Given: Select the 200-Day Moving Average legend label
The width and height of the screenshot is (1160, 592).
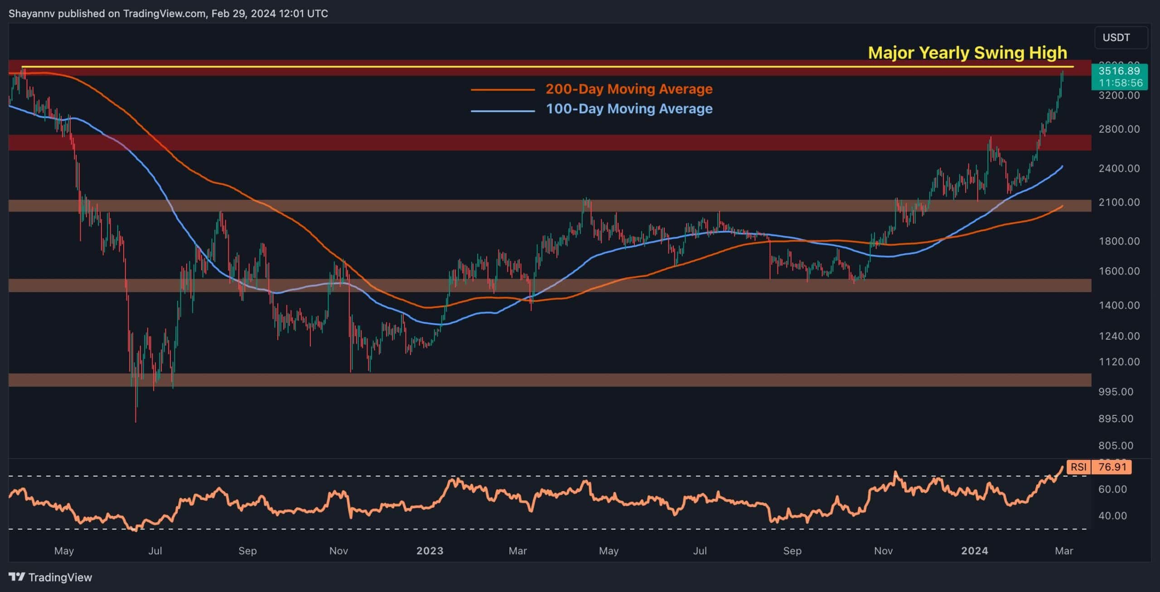Looking at the screenshot, I should [629, 89].
